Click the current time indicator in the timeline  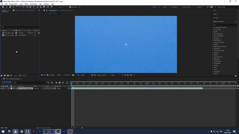click(x=71, y=83)
